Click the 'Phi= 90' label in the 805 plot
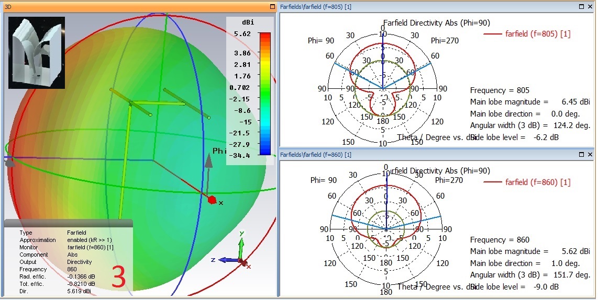This screenshot has width=598, height=300. tap(321, 40)
